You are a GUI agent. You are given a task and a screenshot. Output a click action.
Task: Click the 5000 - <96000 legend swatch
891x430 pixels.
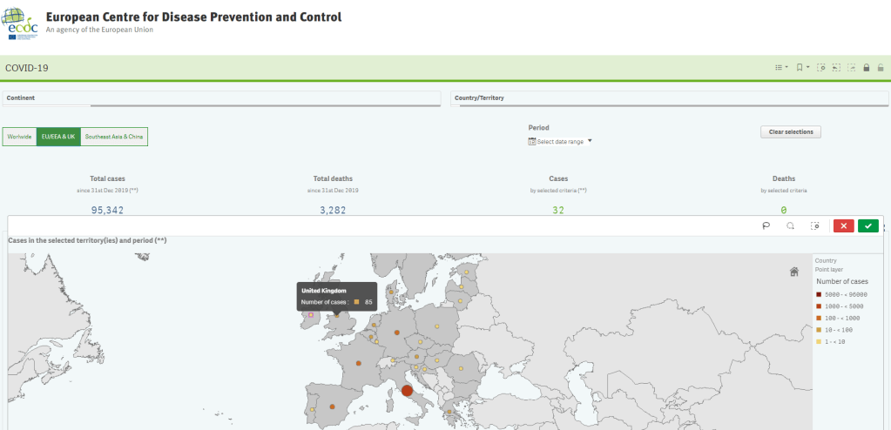click(x=818, y=294)
